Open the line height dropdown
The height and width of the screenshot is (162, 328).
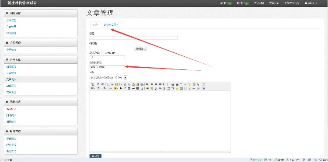(x=137, y=88)
